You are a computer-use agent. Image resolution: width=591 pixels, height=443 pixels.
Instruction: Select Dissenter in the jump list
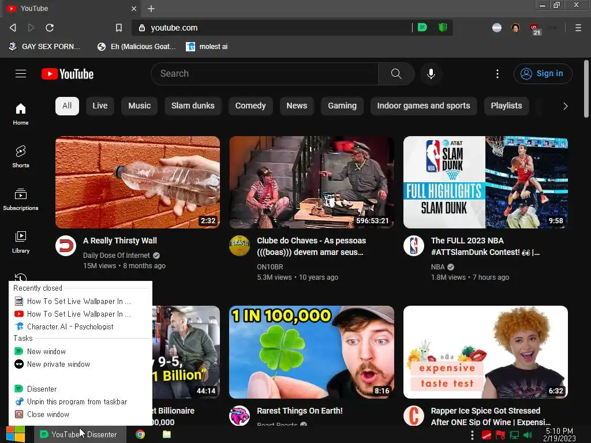coord(80,389)
